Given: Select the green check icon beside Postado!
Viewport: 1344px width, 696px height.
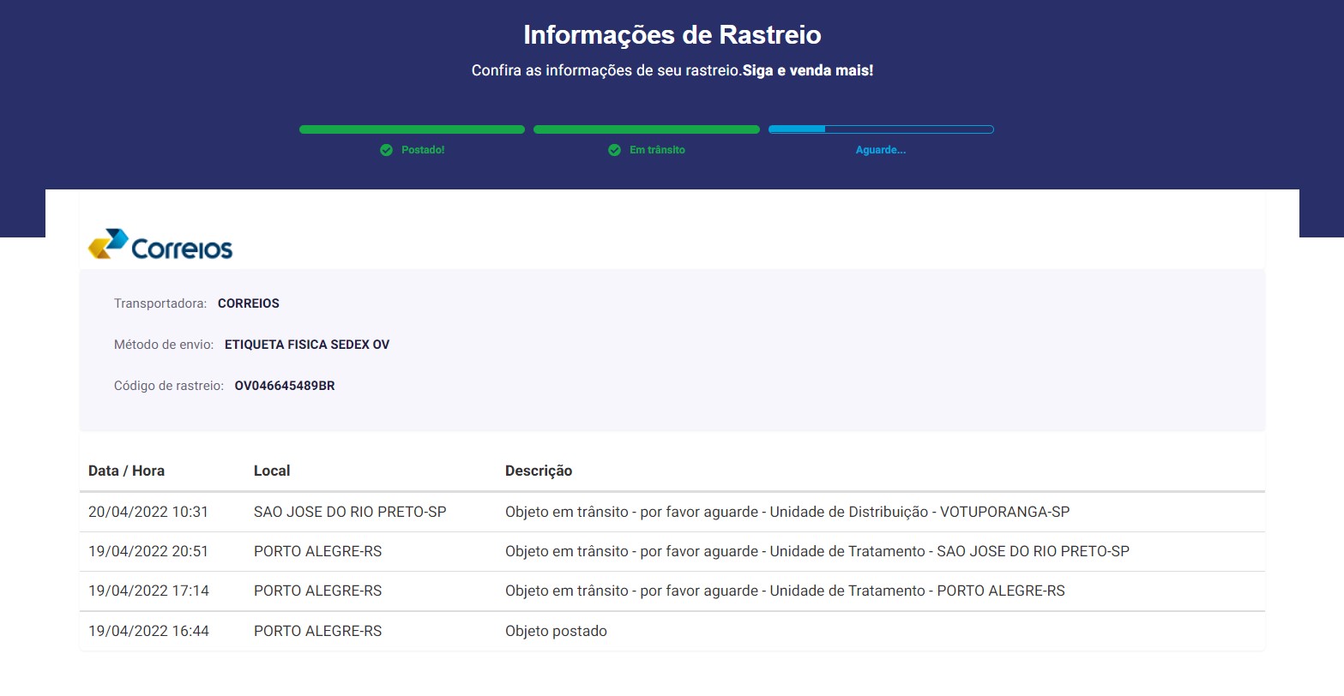Looking at the screenshot, I should pyautogui.click(x=387, y=149).
